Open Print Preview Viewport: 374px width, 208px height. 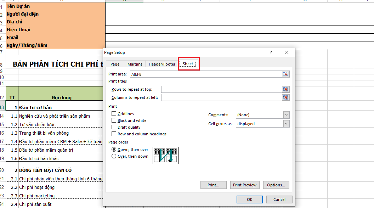click(245, 185)
